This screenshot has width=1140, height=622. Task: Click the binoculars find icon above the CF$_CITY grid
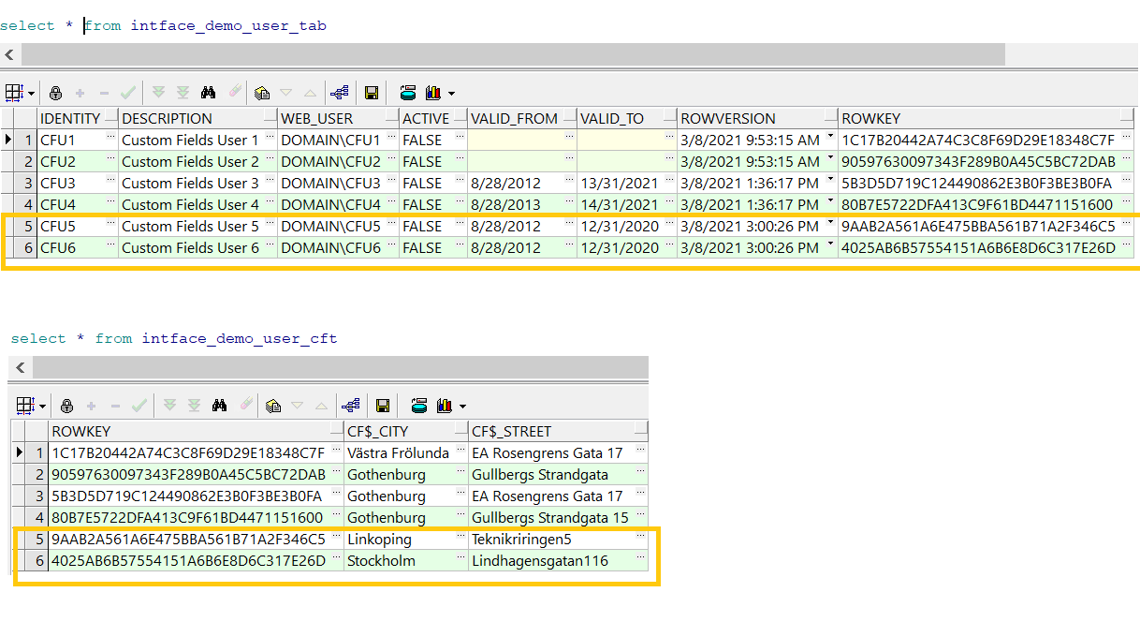tap(219, 406)
